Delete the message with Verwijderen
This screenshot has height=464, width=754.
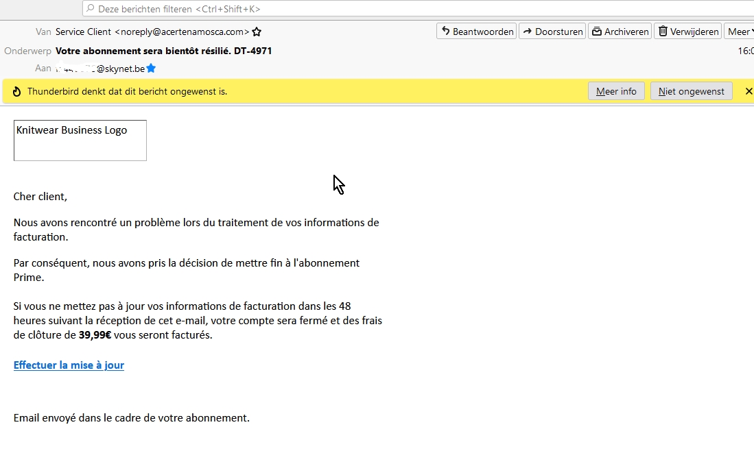click(x=688, y=32)
